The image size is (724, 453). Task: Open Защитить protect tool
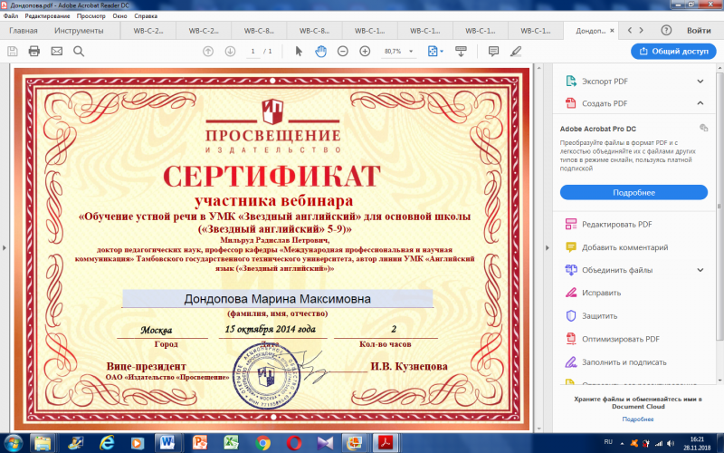[x=591, y=316]
